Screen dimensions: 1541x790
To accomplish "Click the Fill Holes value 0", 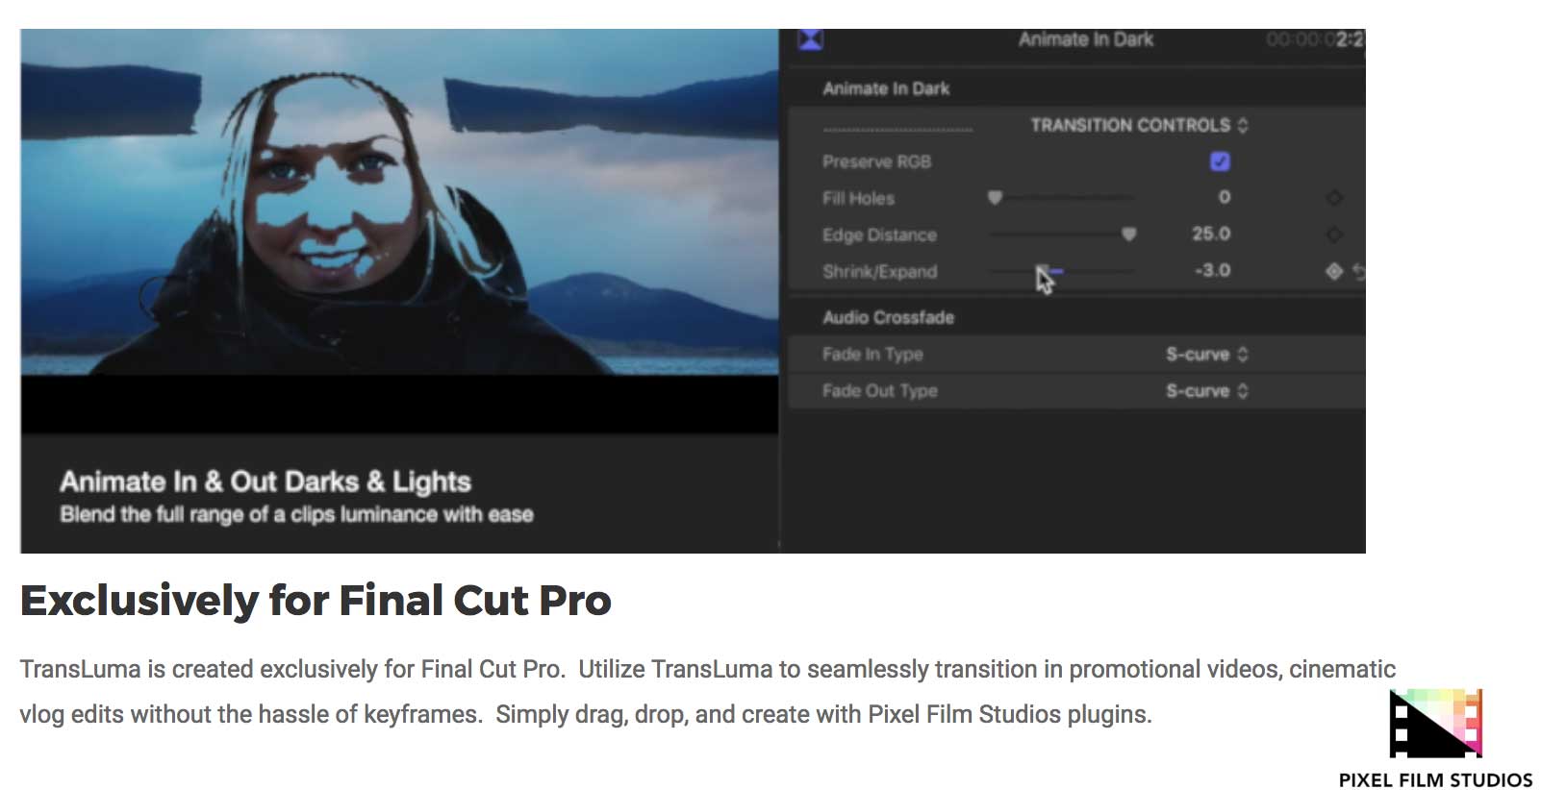I will (x=1224, y=197).
